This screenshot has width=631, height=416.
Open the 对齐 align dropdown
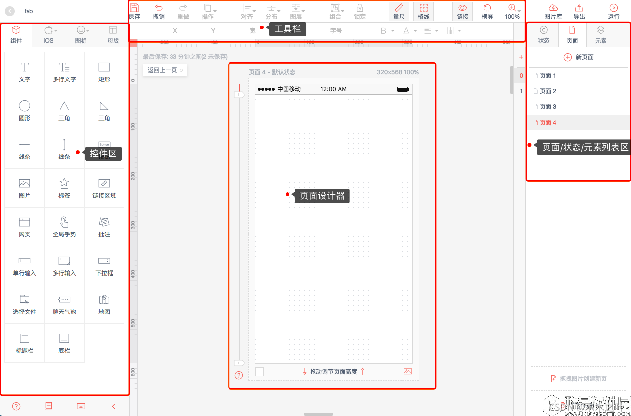coord(248,12)
